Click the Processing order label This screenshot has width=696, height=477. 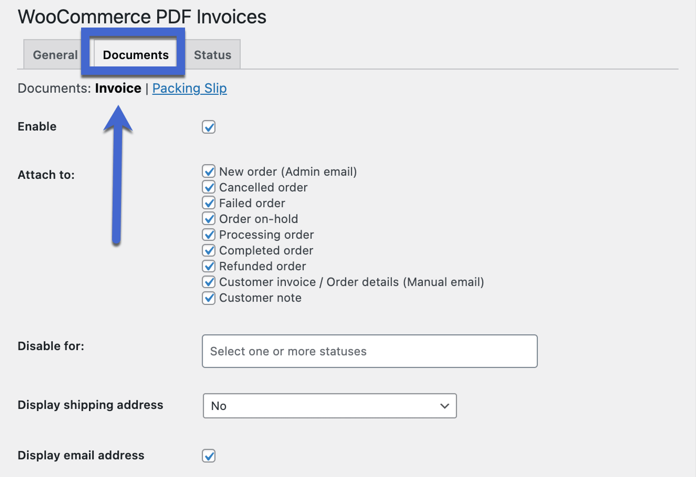(267, 235)
